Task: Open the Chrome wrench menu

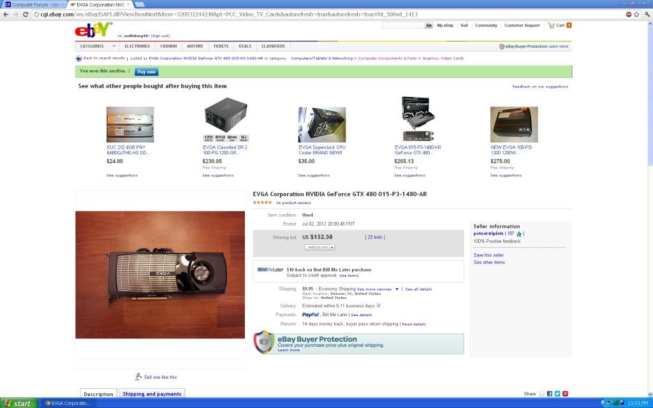Action: (x=647, y=14)
